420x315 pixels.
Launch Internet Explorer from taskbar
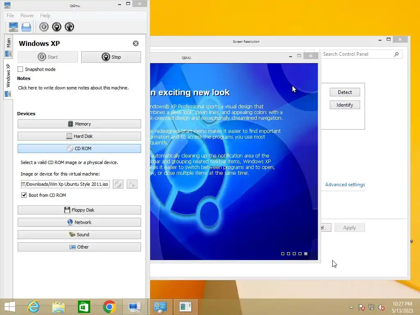click(34, 307)
